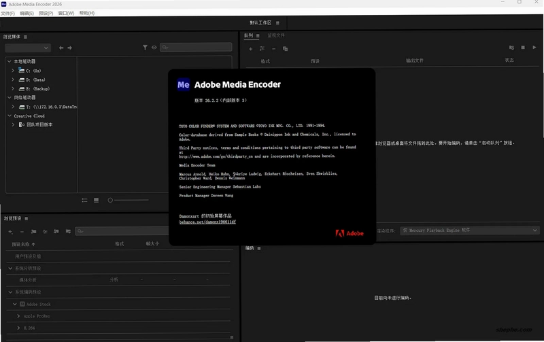Expand the T: network drive

[13, 107]
